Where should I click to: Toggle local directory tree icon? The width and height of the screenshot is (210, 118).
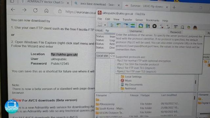[x=118, y=25]
